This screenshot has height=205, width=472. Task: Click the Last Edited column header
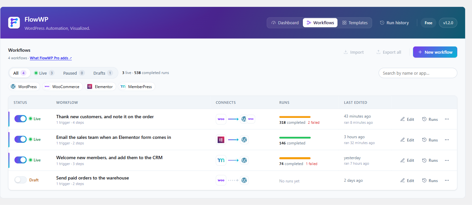tap(355, 102)
